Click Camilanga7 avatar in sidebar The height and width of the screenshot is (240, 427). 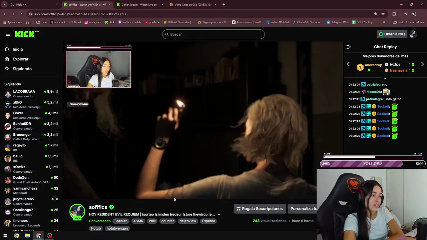8,212
